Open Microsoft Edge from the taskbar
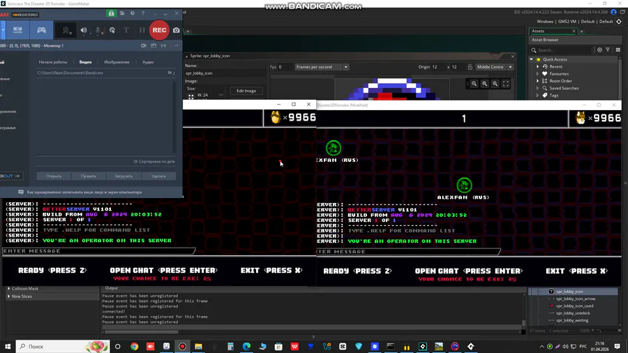This screenshot has height=353, width=628. click(246, 346)
